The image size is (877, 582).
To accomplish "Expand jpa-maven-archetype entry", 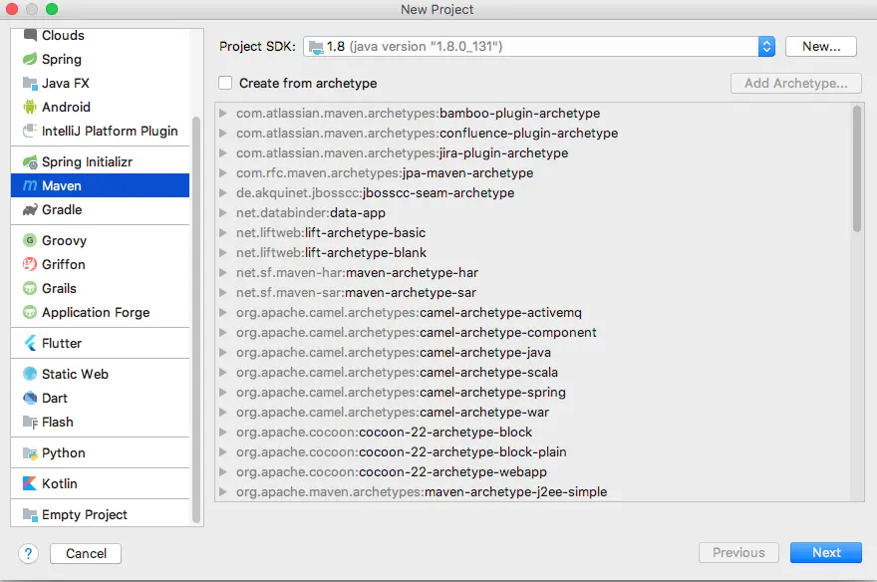I will (x=222, y=172).
